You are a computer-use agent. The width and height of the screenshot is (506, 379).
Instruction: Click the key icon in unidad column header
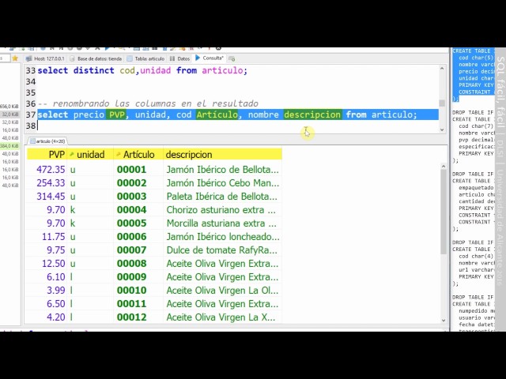click(x=73, y=155)
